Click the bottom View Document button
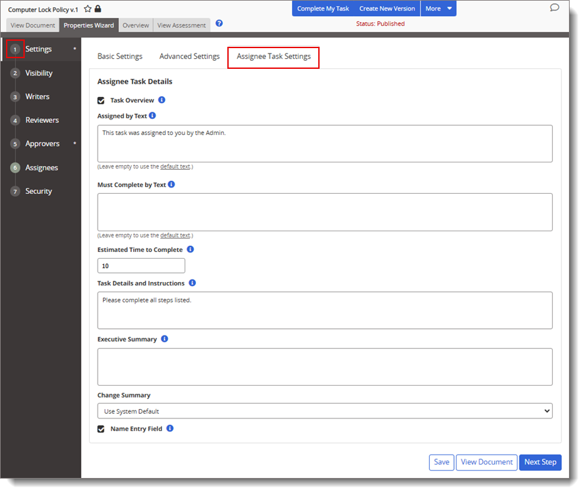 point(487,462)
